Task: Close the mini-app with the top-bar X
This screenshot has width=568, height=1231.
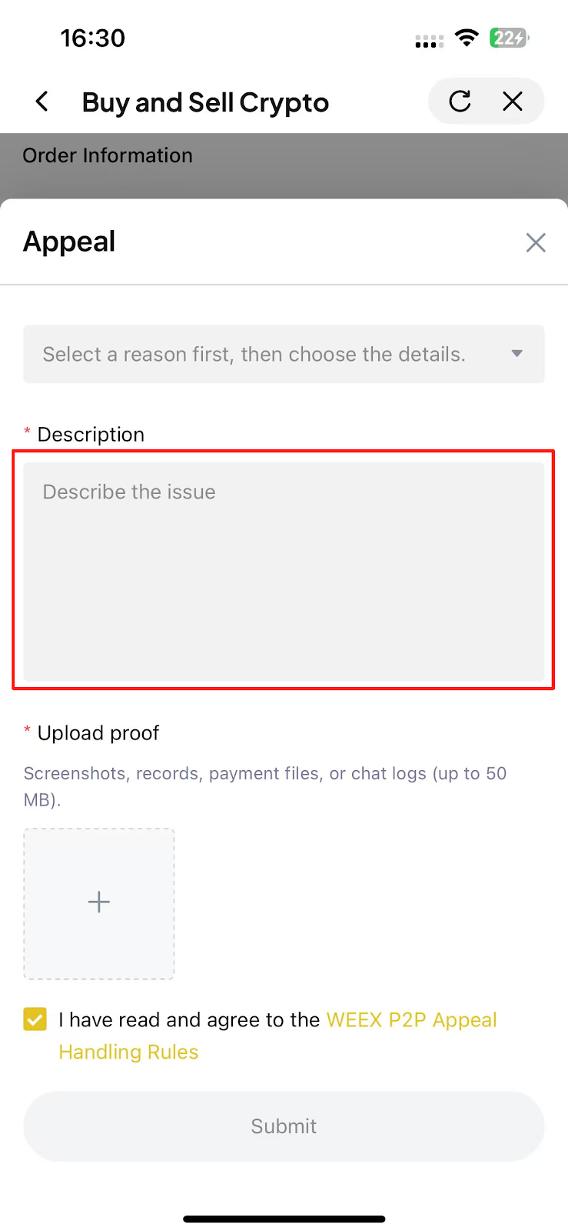Action: (x=513, y=101)
